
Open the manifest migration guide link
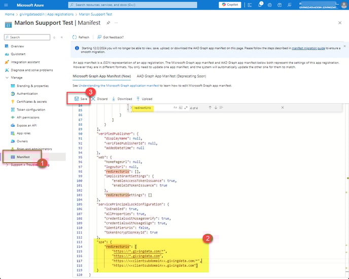[x=308, y=48]
